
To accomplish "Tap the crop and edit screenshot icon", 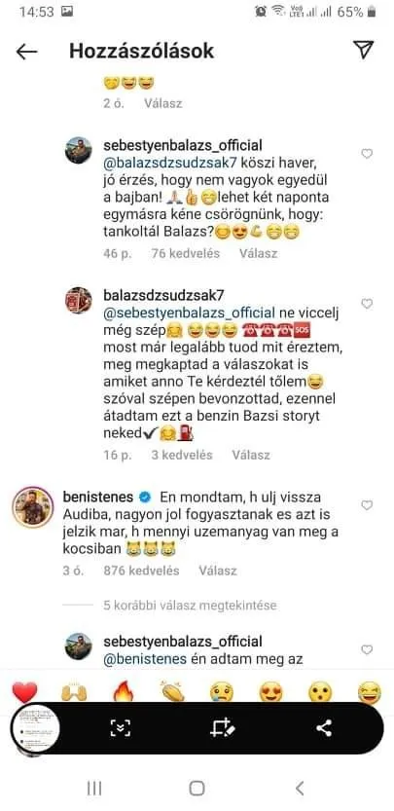I will [223, 728].
